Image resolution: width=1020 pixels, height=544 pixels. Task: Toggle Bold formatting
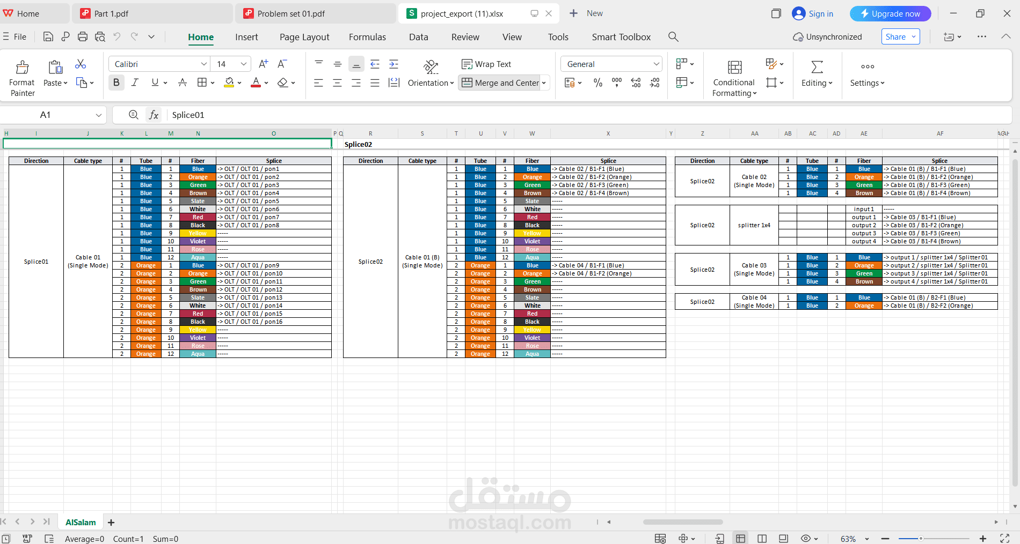pyautogui.click(x=116, y=83)
